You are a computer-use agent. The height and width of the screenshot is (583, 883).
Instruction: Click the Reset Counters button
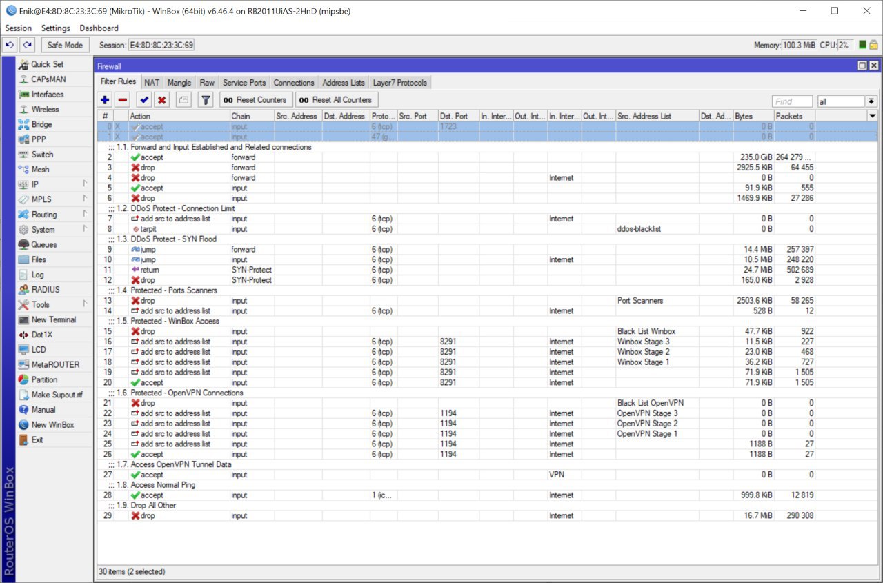255,100
